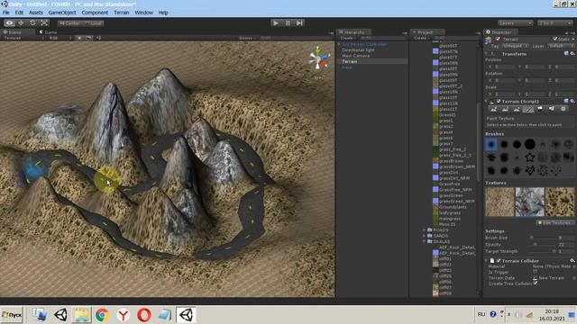Open the File menu
The width and height of the screenshot is (577, 324).
pos(6,13)
